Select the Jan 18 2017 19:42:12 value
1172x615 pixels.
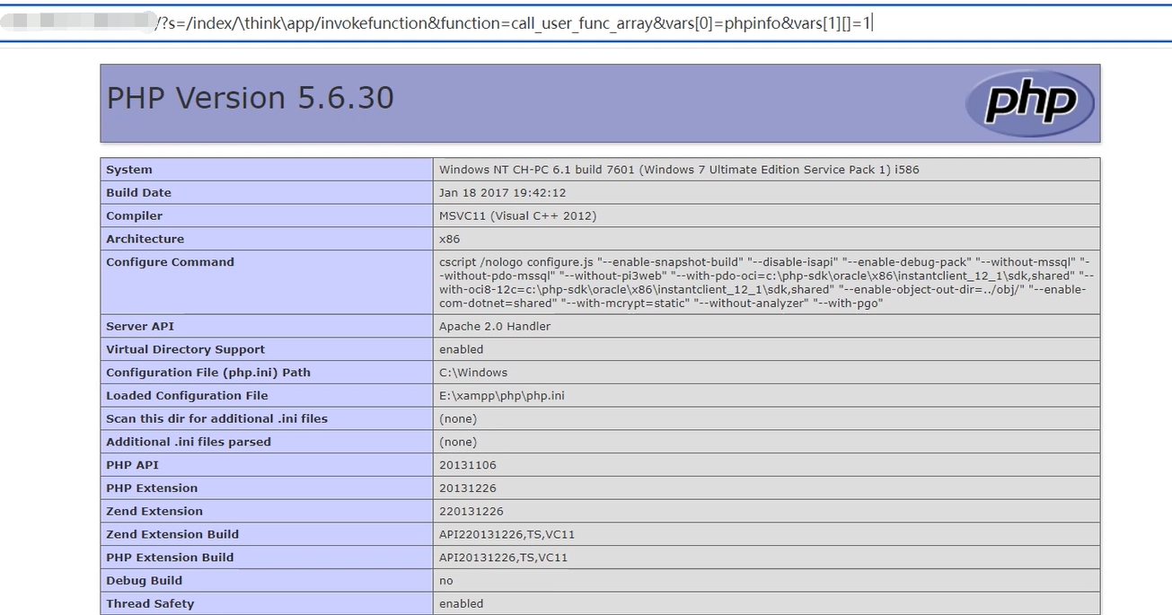pyautogui.click(x=502, y=193)
